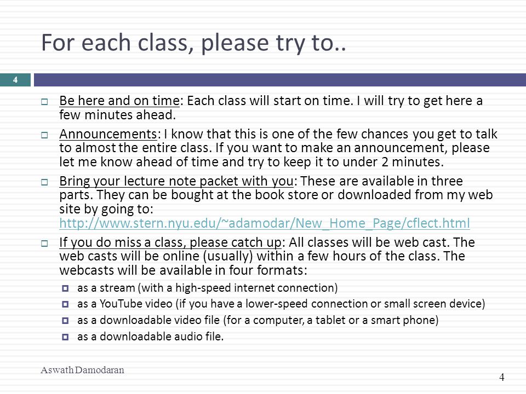Image resolution: width=526 pixels, height=394 pixels.
Task: Click underlined 'Bring your lecture note packet with you'
Action: coord(176,181)
